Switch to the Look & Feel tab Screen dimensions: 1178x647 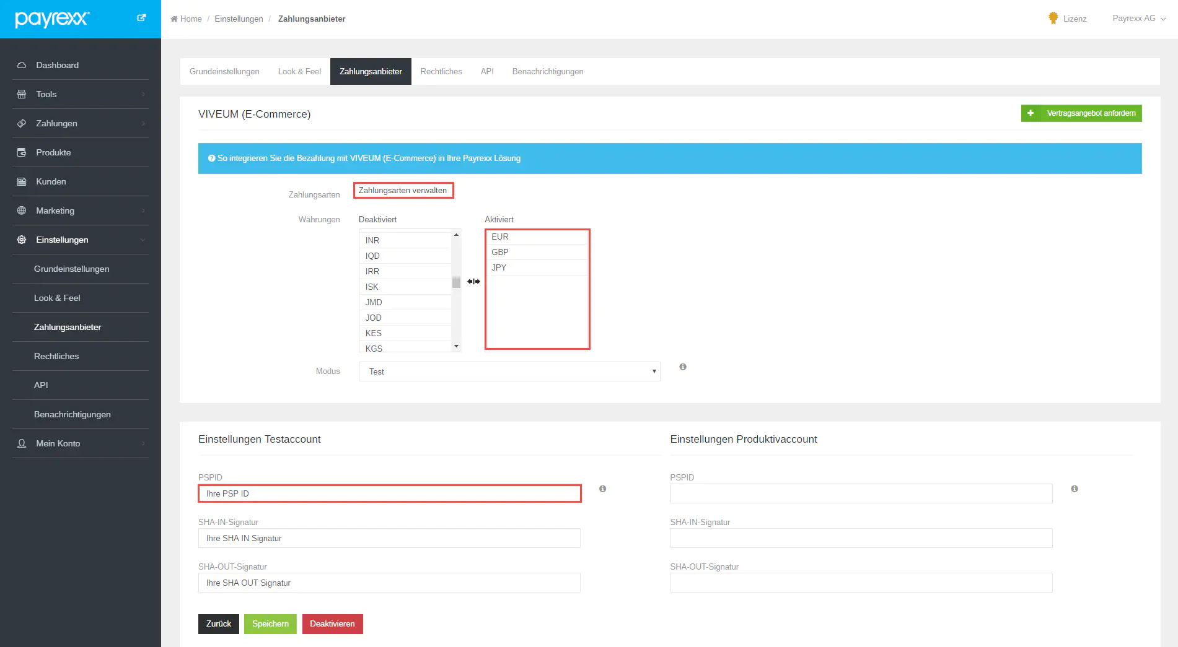[299, 72]
